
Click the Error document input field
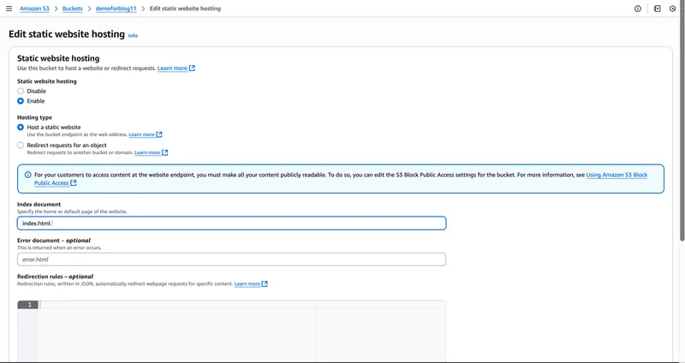[231, 259]
